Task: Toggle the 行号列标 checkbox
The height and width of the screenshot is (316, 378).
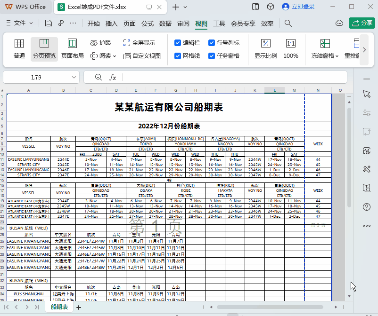Action: click(x=212, y=43)
